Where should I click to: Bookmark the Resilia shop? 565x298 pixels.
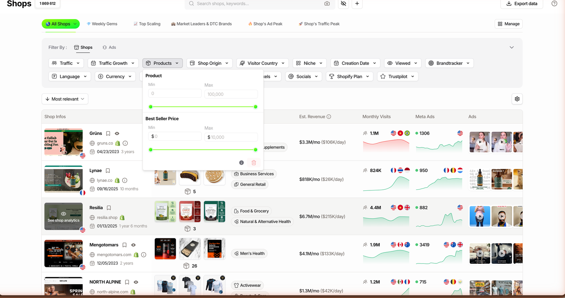click(109, 208)
